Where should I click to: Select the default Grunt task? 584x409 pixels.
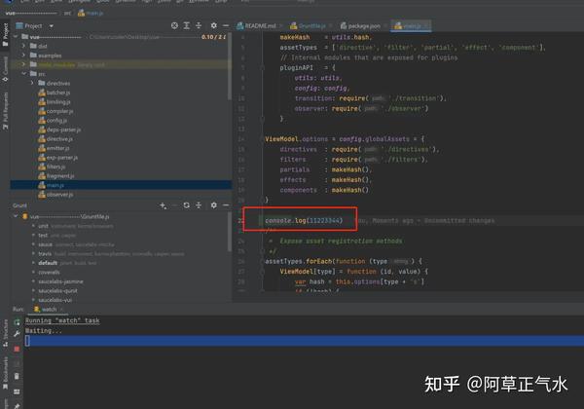point(48,263)
